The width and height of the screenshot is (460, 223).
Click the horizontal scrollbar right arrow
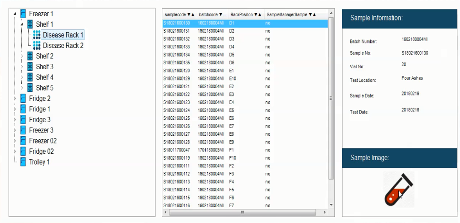tap(325, 212)
